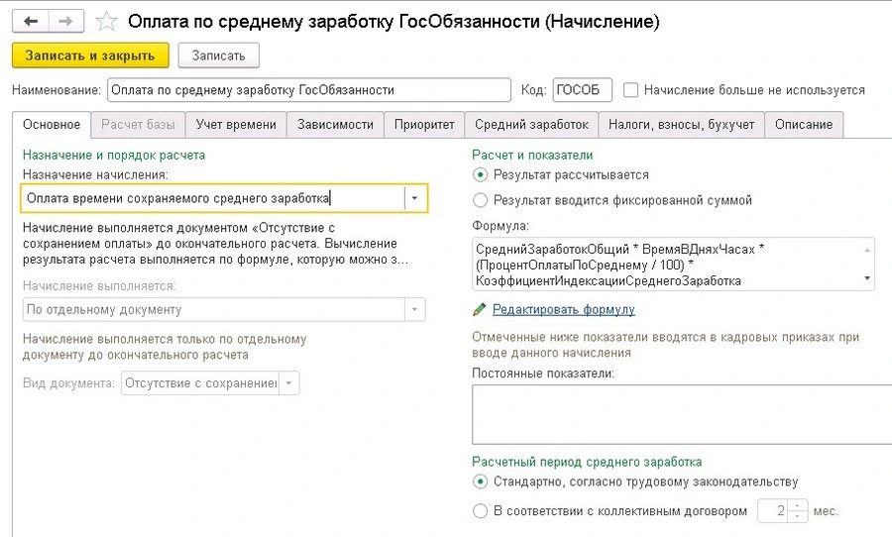Go to 'Налоги, взносы, бухучет' tab
This screenshot has height=537, width=892.
682,125
